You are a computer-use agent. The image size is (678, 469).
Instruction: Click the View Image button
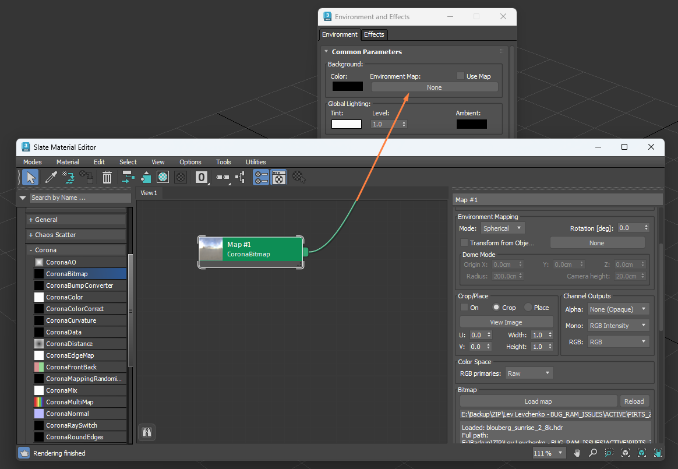pyautogui.click(x=506, y=322)
